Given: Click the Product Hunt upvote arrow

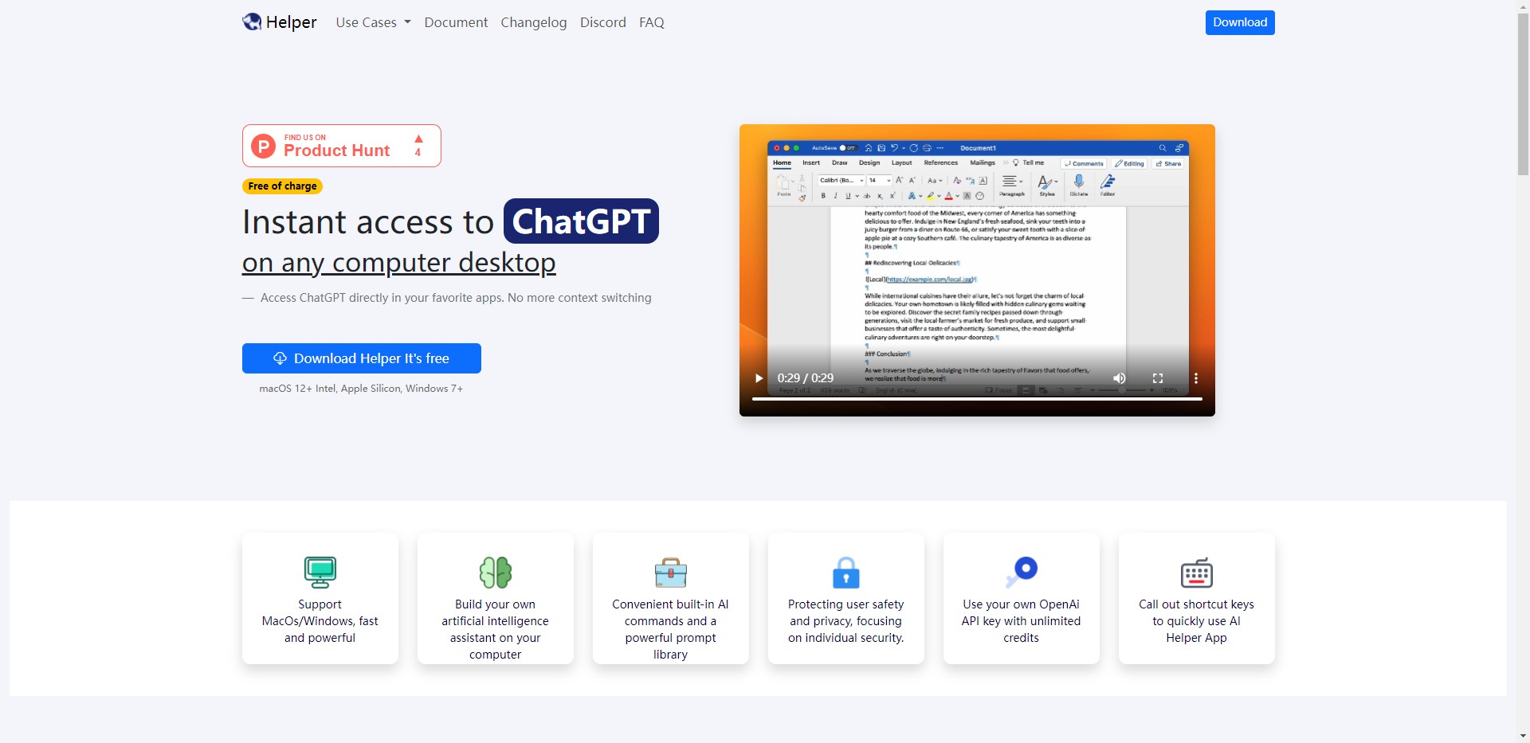Looking at the screenshot, I should pyautogui.click(x=418, y=139).
